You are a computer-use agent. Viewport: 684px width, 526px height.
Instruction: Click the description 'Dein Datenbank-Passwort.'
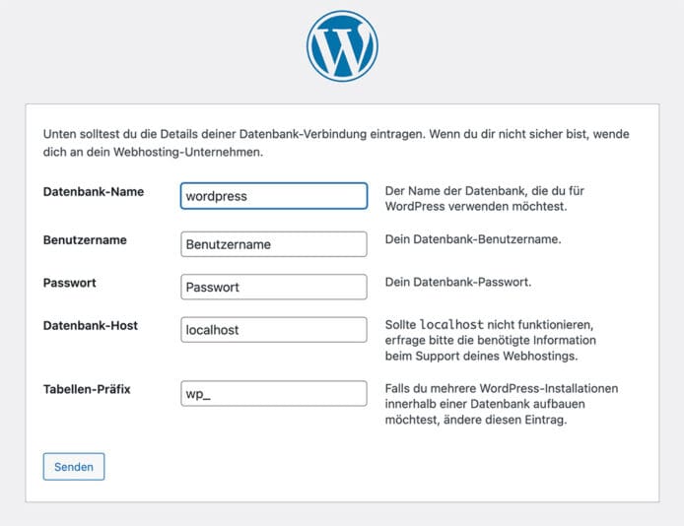pyautogui.click(x=458, y=282)
